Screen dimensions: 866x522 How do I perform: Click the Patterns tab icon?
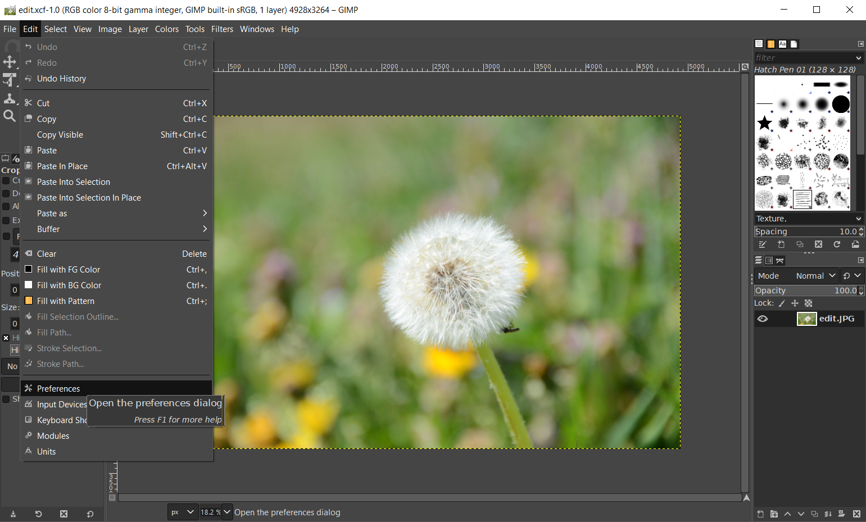771,44
